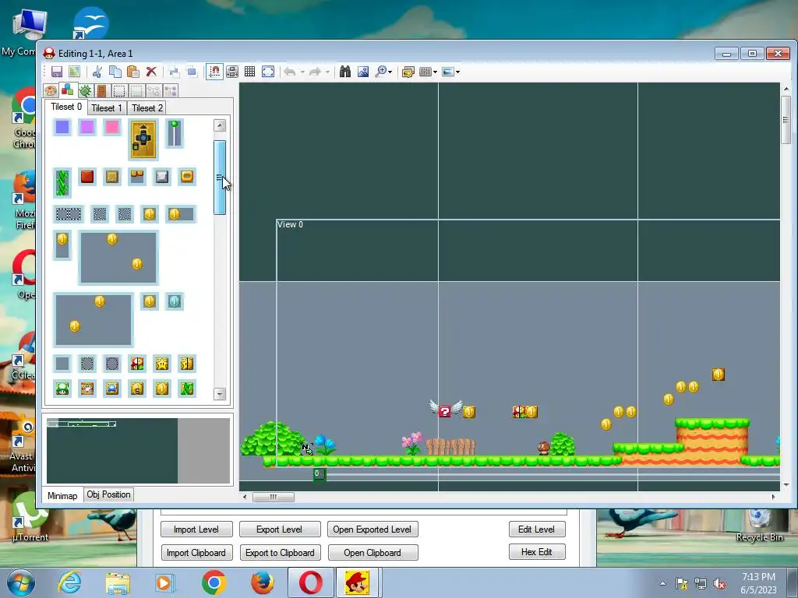Click the tileset palette scroll up arrow
This screenshot has width=798, height=598.
point(219,125)
